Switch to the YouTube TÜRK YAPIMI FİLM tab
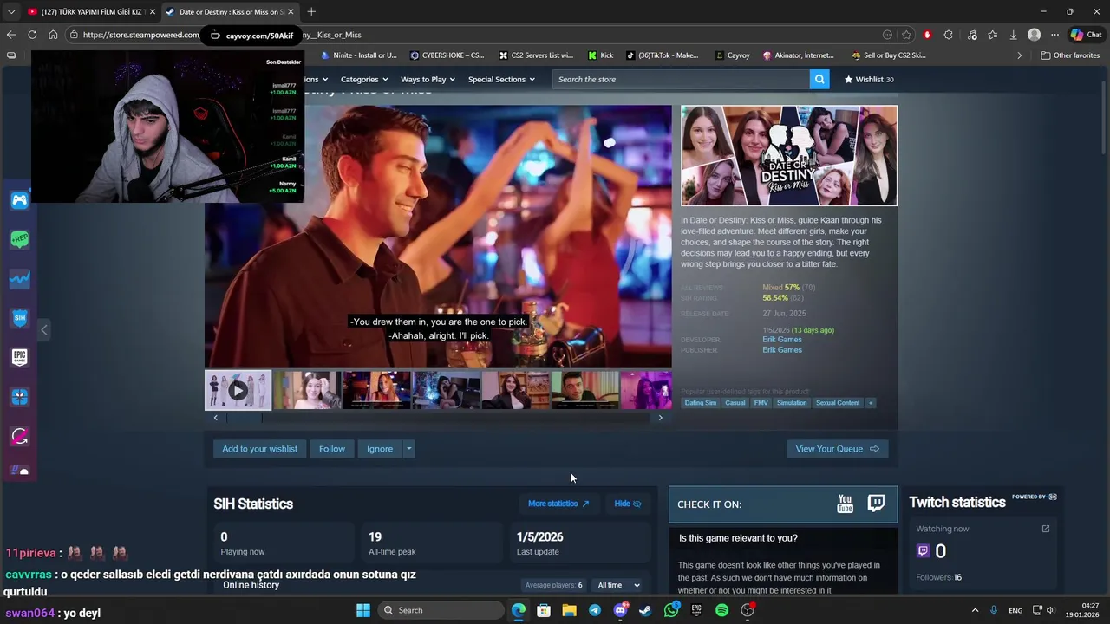This screenshot has height=624, width=1110. tap(89, 11)
